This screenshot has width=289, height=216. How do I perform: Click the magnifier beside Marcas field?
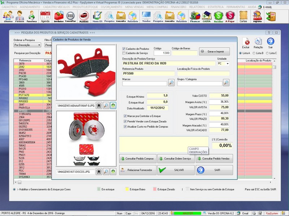(171, 83)
